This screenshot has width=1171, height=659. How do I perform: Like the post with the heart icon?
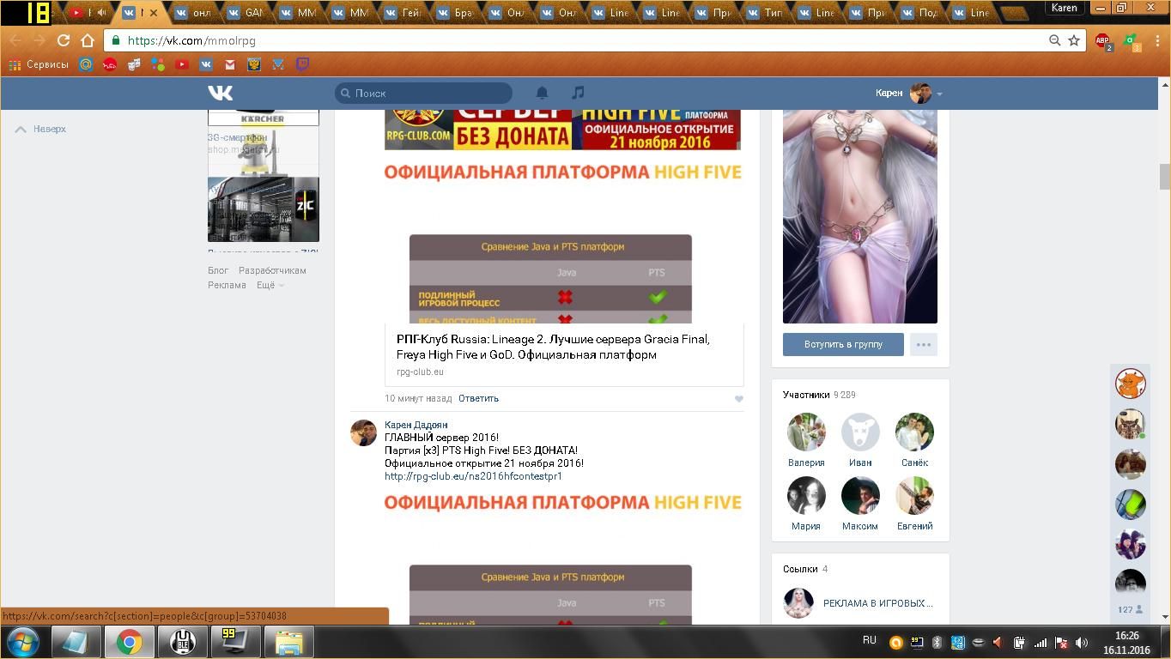click(738, 399)
